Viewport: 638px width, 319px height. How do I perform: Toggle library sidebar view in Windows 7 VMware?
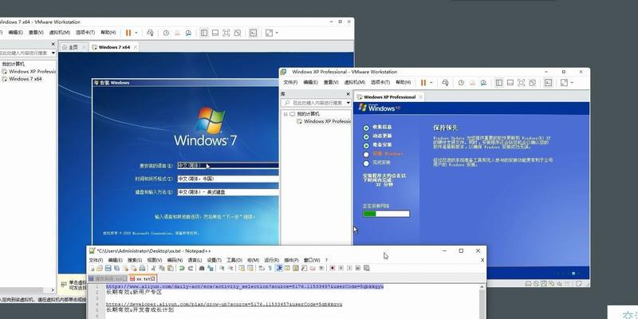[x=204, y=33]
